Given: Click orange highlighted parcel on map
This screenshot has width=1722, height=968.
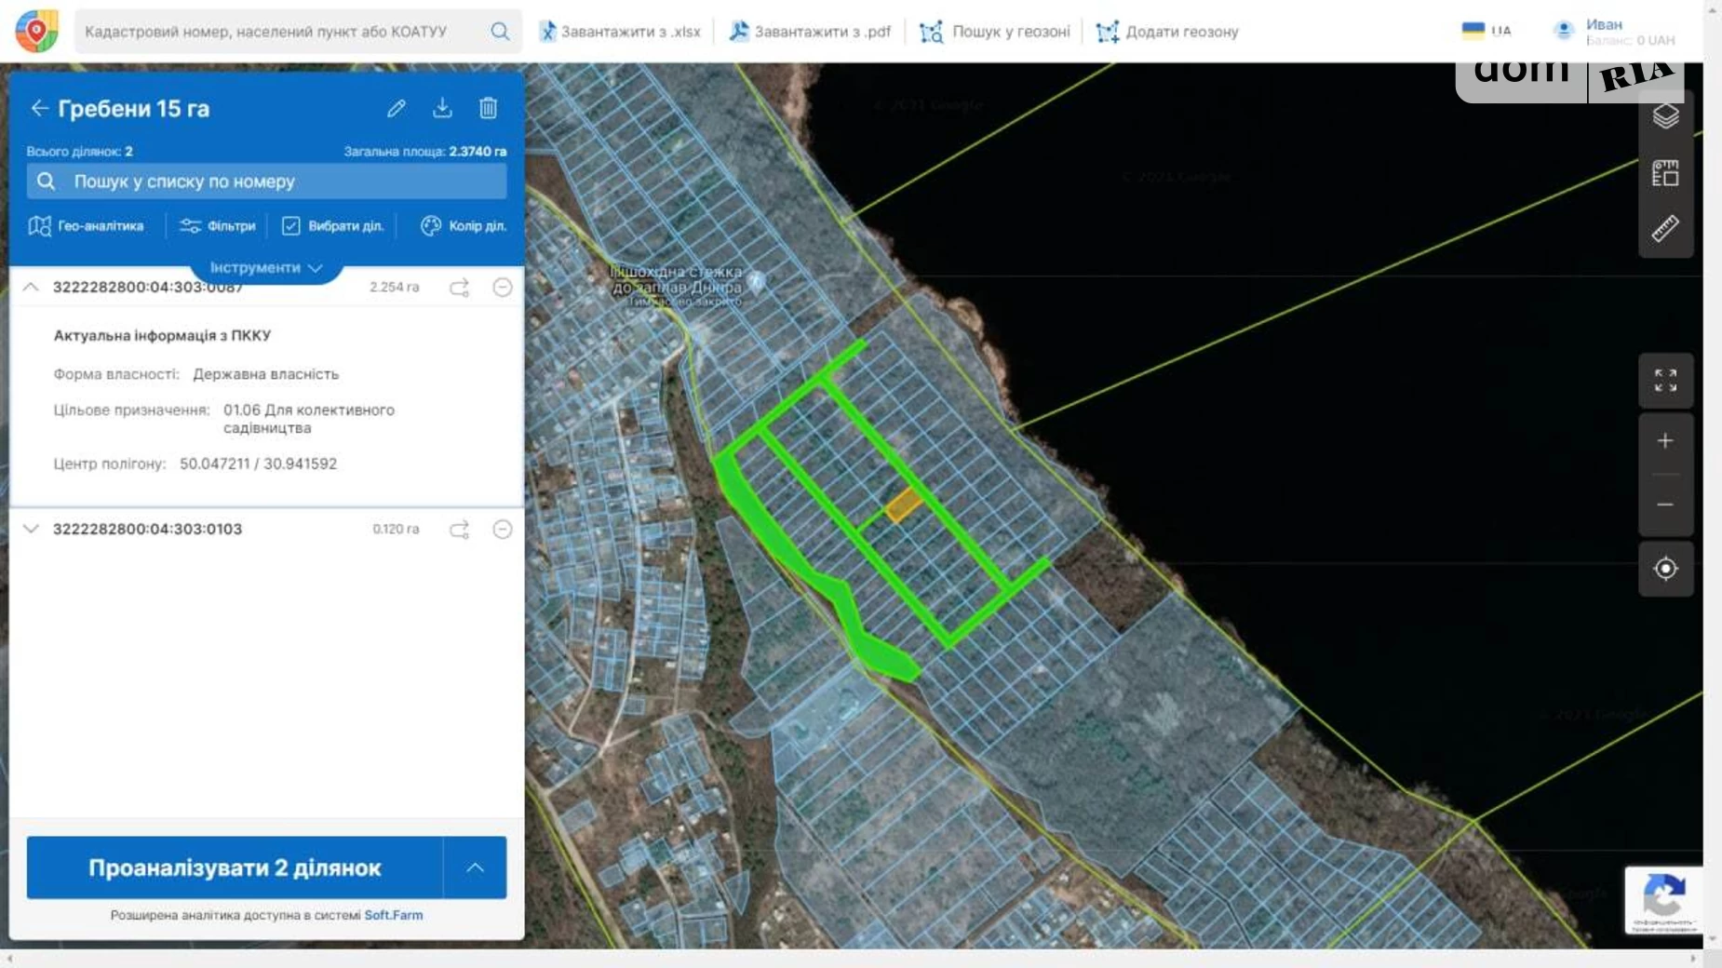Looking at the screenshot, I should (x=902, y=505).
